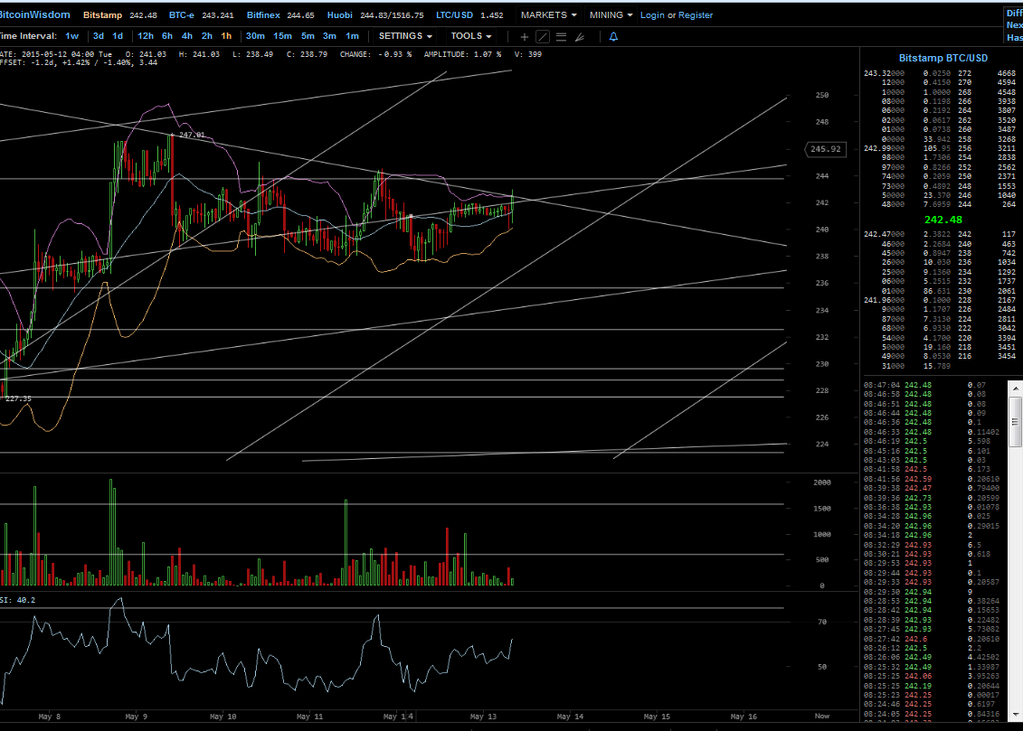The image size is (1023, 731).
Task: Open the MINING dropdown menu
Action: [611, 15]
